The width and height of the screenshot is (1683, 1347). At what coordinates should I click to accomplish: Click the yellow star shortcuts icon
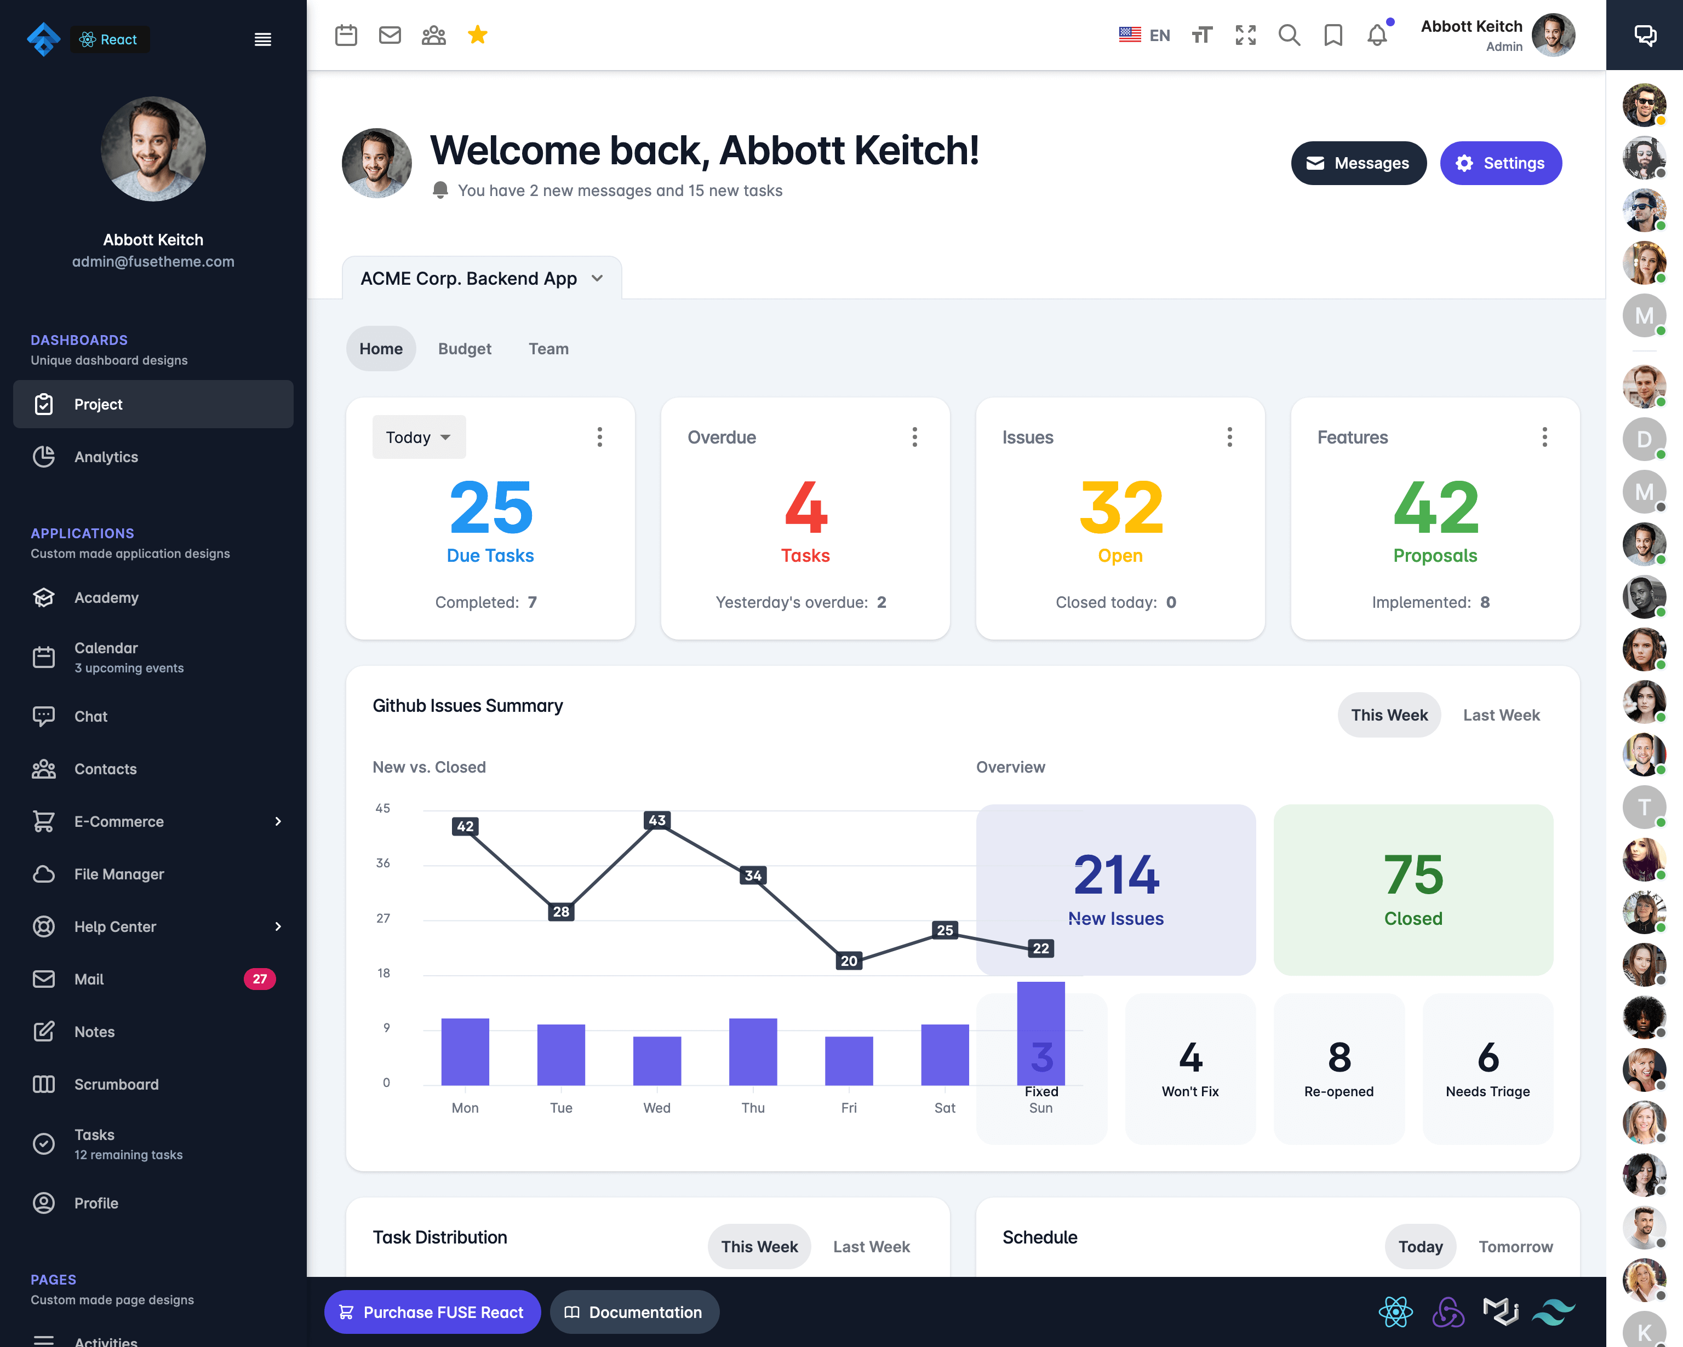477,35
